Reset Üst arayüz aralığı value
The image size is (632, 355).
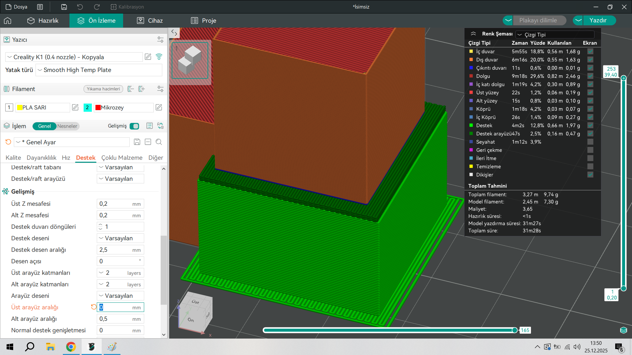coord(93,307)
